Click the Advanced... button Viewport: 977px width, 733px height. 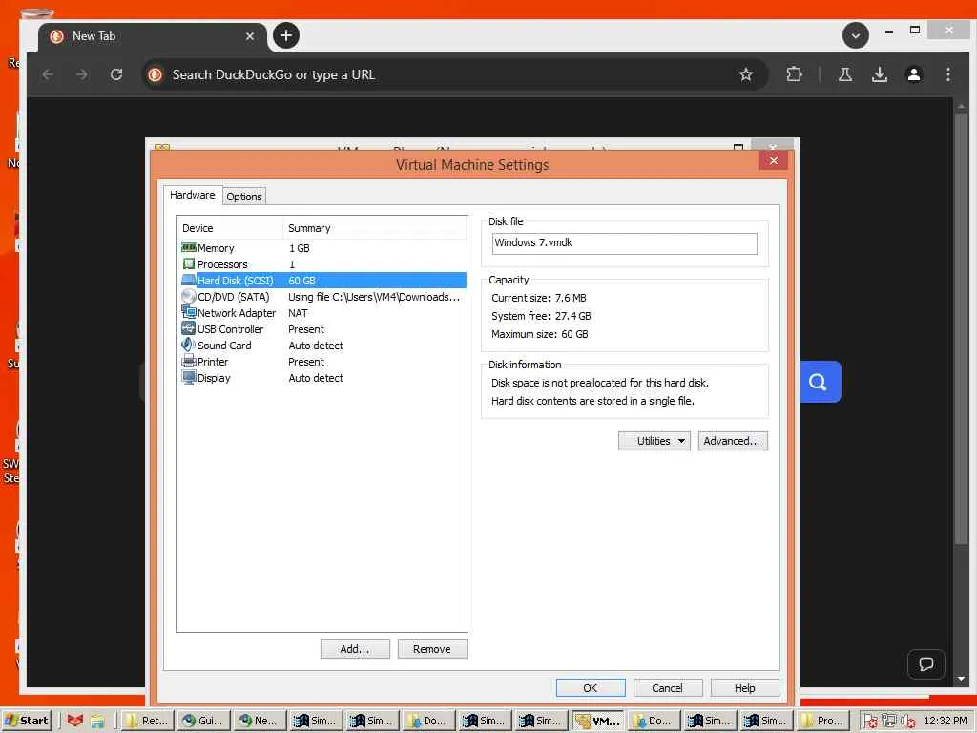click(733, 441)
